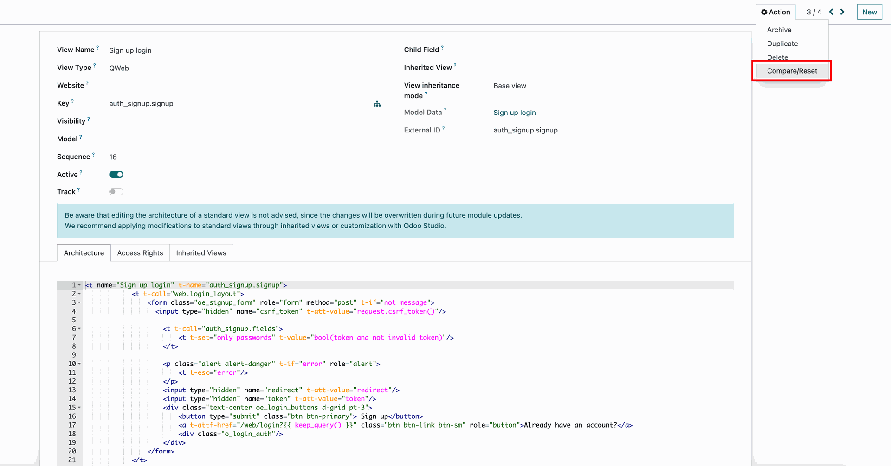Click the QWeb View Type value
Image resolution: width=891 pixels, height=466 pixels.
(119, 68)
